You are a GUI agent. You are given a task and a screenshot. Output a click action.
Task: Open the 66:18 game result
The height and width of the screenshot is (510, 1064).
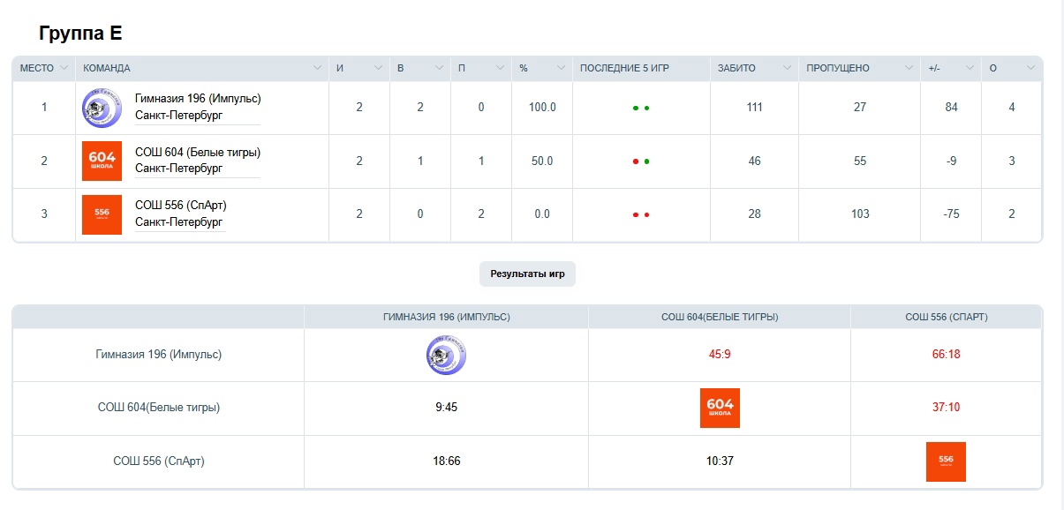coord(946,355)
